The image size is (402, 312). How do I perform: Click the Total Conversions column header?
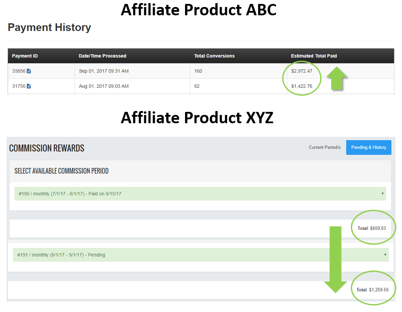(x=214, y=56)
